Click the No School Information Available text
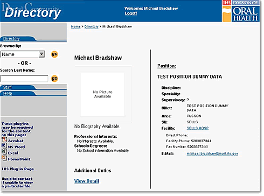This screenshot has height=196, width=264. 103,151
